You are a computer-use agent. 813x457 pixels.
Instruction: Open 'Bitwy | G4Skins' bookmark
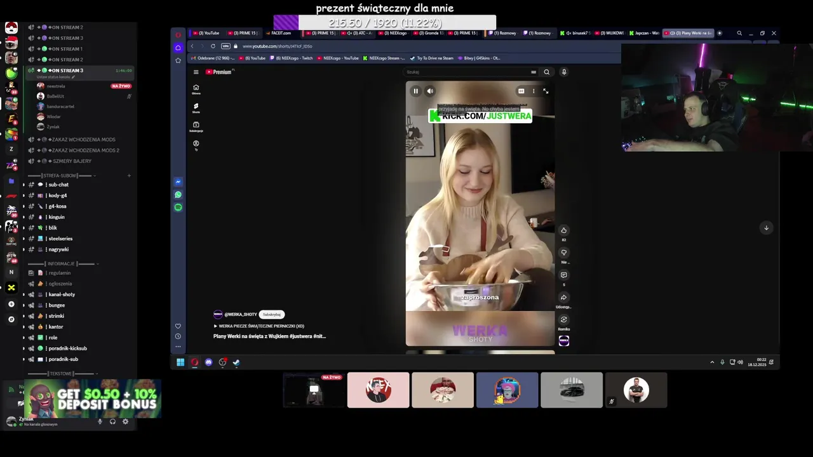coord(479,58)
